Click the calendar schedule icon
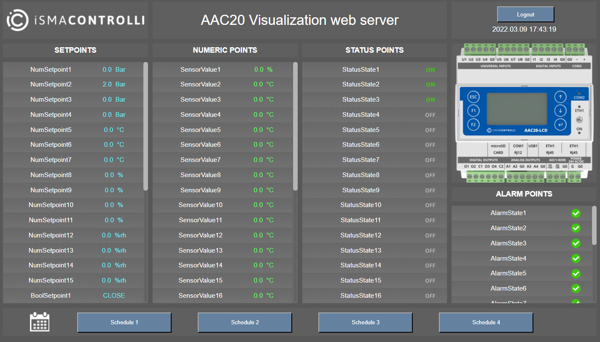 coord(40,322)
